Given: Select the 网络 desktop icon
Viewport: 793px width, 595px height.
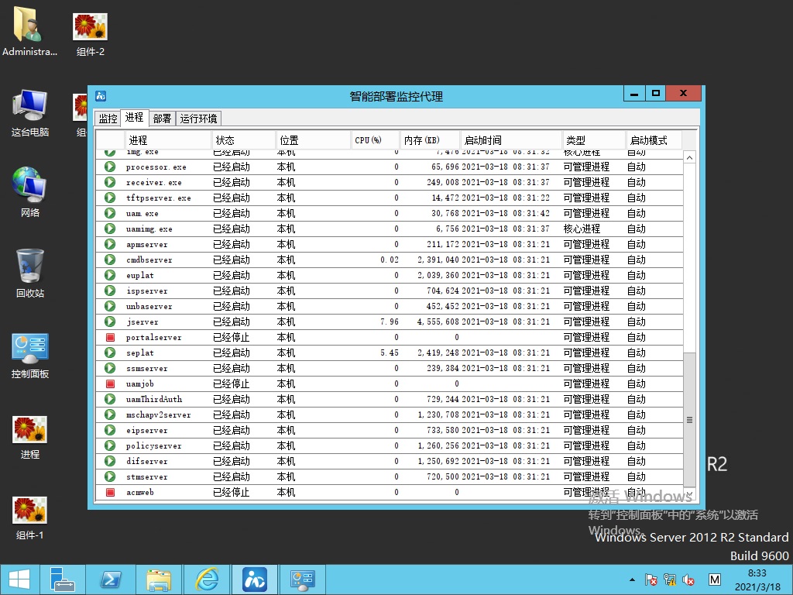Looking at the screenshot, I should pos(30,192).
